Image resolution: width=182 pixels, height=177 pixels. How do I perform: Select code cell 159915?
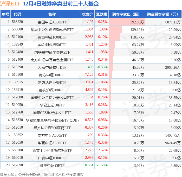(17, 82)
